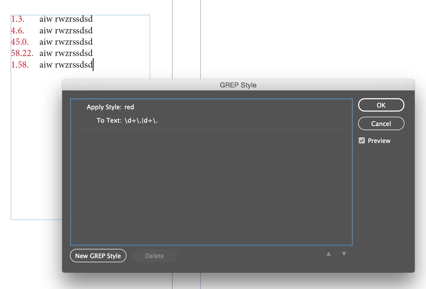The height and width of the screenshot is (289, 426).
Task: Click the red number '4.6.' in the document
Action: 18,31
